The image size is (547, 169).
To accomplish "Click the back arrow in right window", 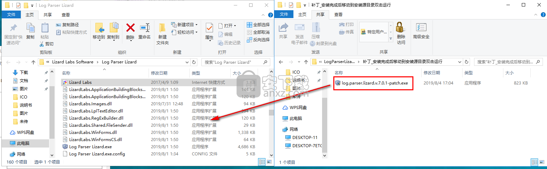I will tap(281, 62).
